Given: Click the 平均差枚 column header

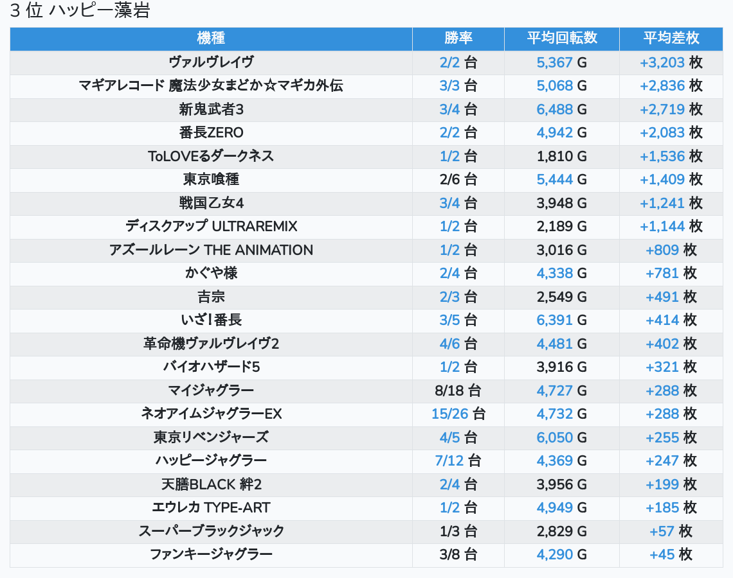Looking at the screenshot, I should tap(671, 39).
